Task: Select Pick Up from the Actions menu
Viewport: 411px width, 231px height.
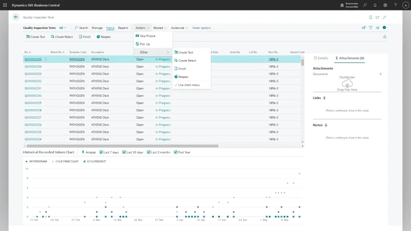Action: [144, 44]
